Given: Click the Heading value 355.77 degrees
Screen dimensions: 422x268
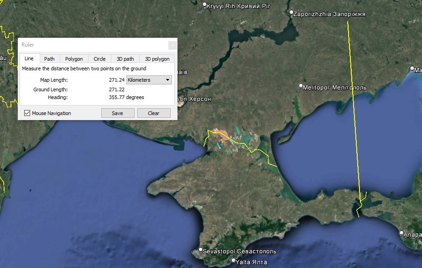Looking at the screenshot, I should point(126,97).
